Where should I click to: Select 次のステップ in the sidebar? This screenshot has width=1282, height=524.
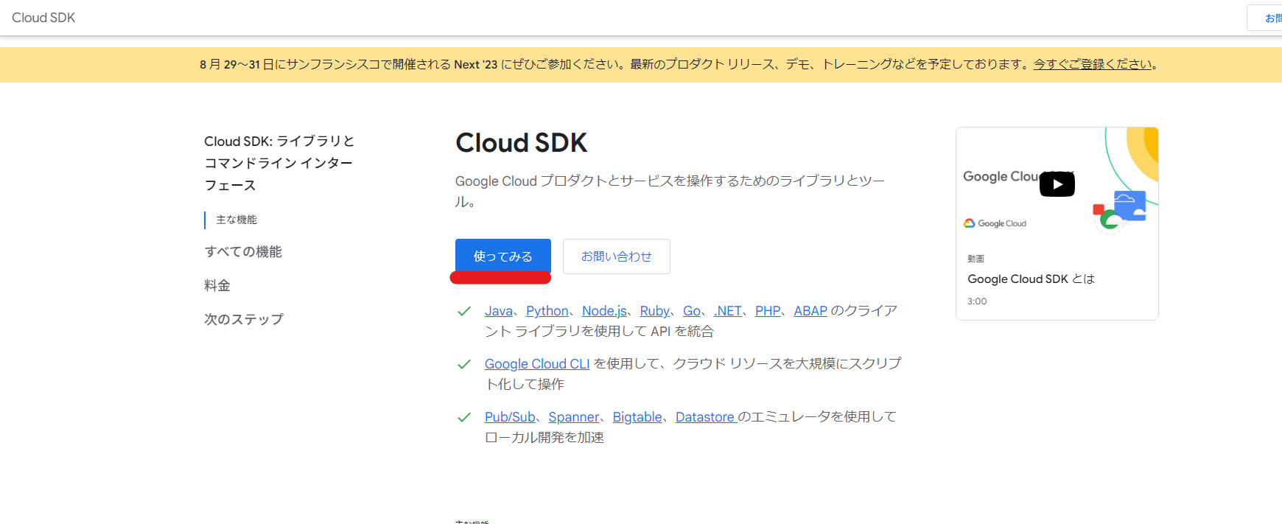244,320
